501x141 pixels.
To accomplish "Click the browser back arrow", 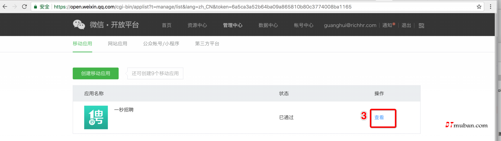I will (x=5, y=7).
